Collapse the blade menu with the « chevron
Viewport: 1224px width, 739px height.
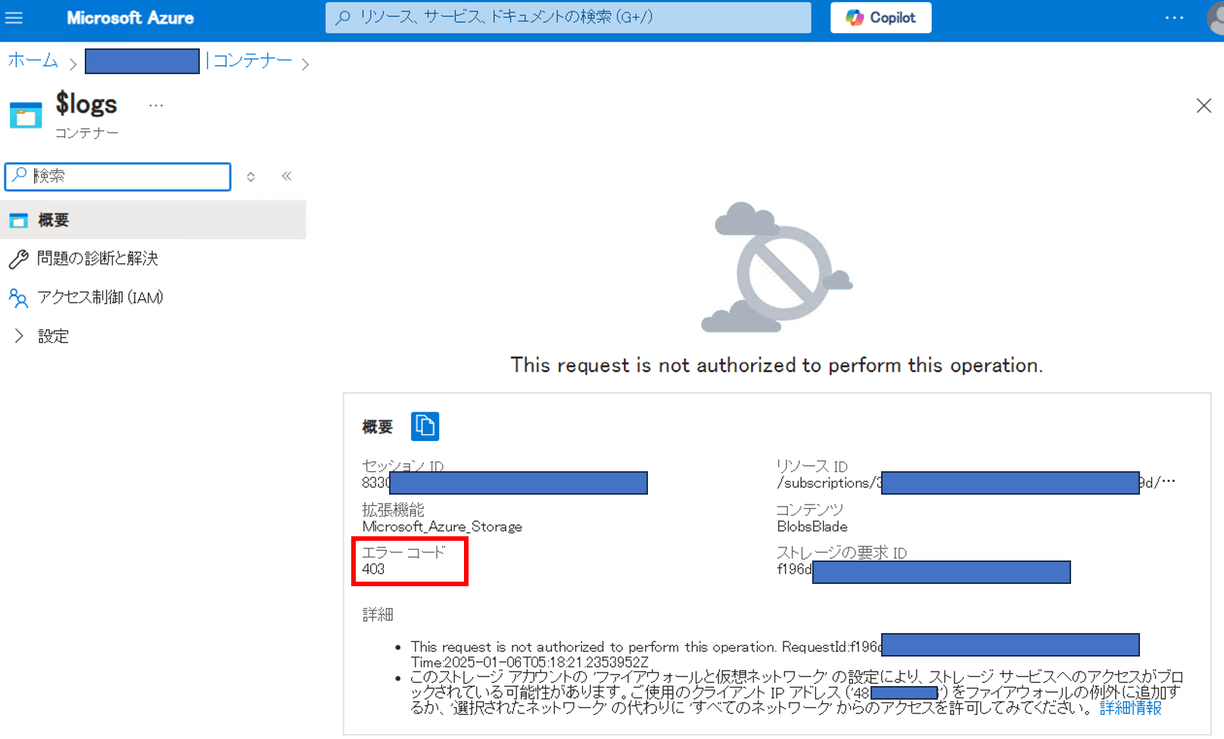pyautogui.click(x=287, y=175)
